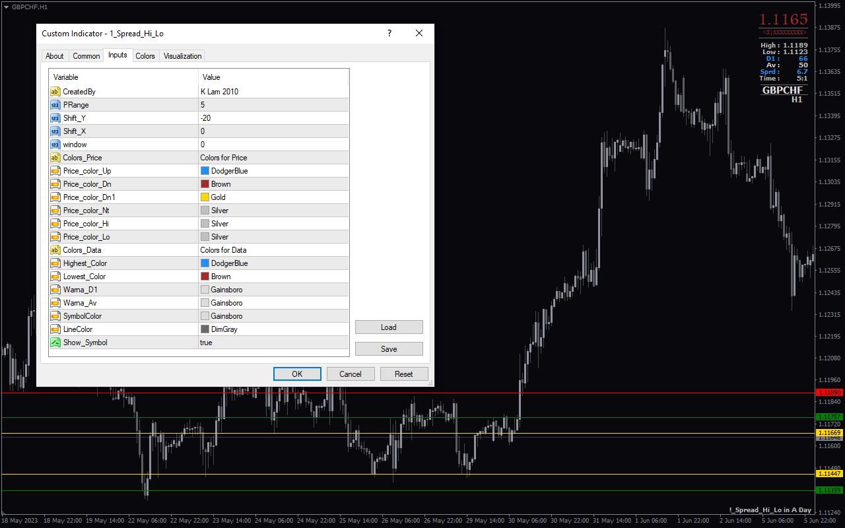Click the Cancel button

click(x=351, y=374)
